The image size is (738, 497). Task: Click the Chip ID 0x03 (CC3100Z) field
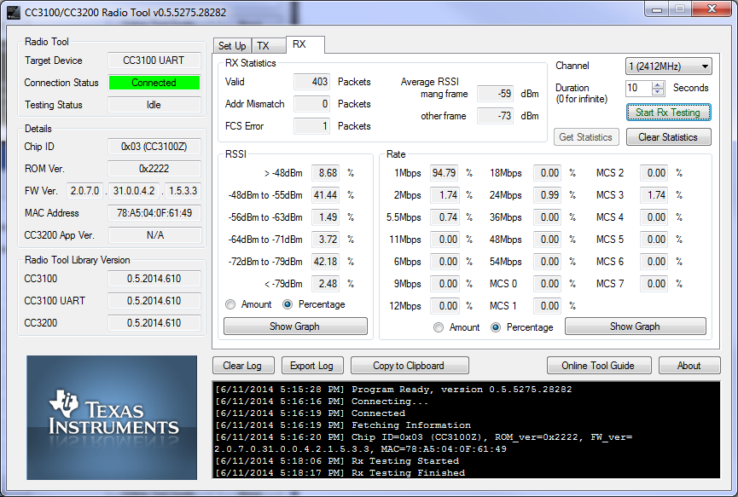pyautogui.click(x=154, y=147)
